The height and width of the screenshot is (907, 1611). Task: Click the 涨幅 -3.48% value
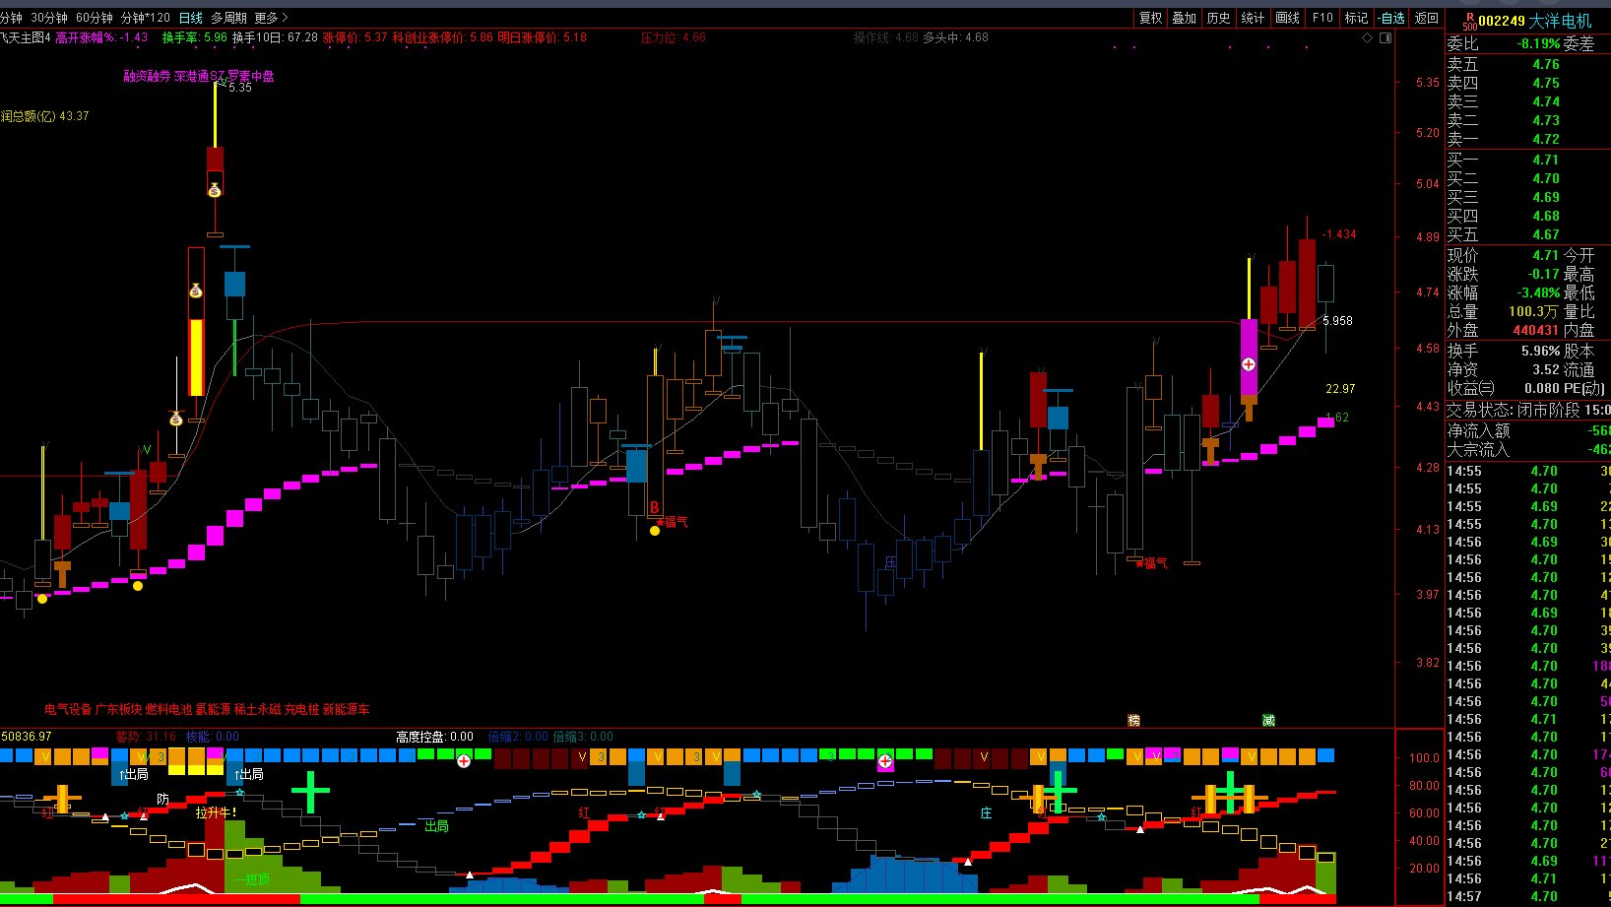[x=1539, y=292]
